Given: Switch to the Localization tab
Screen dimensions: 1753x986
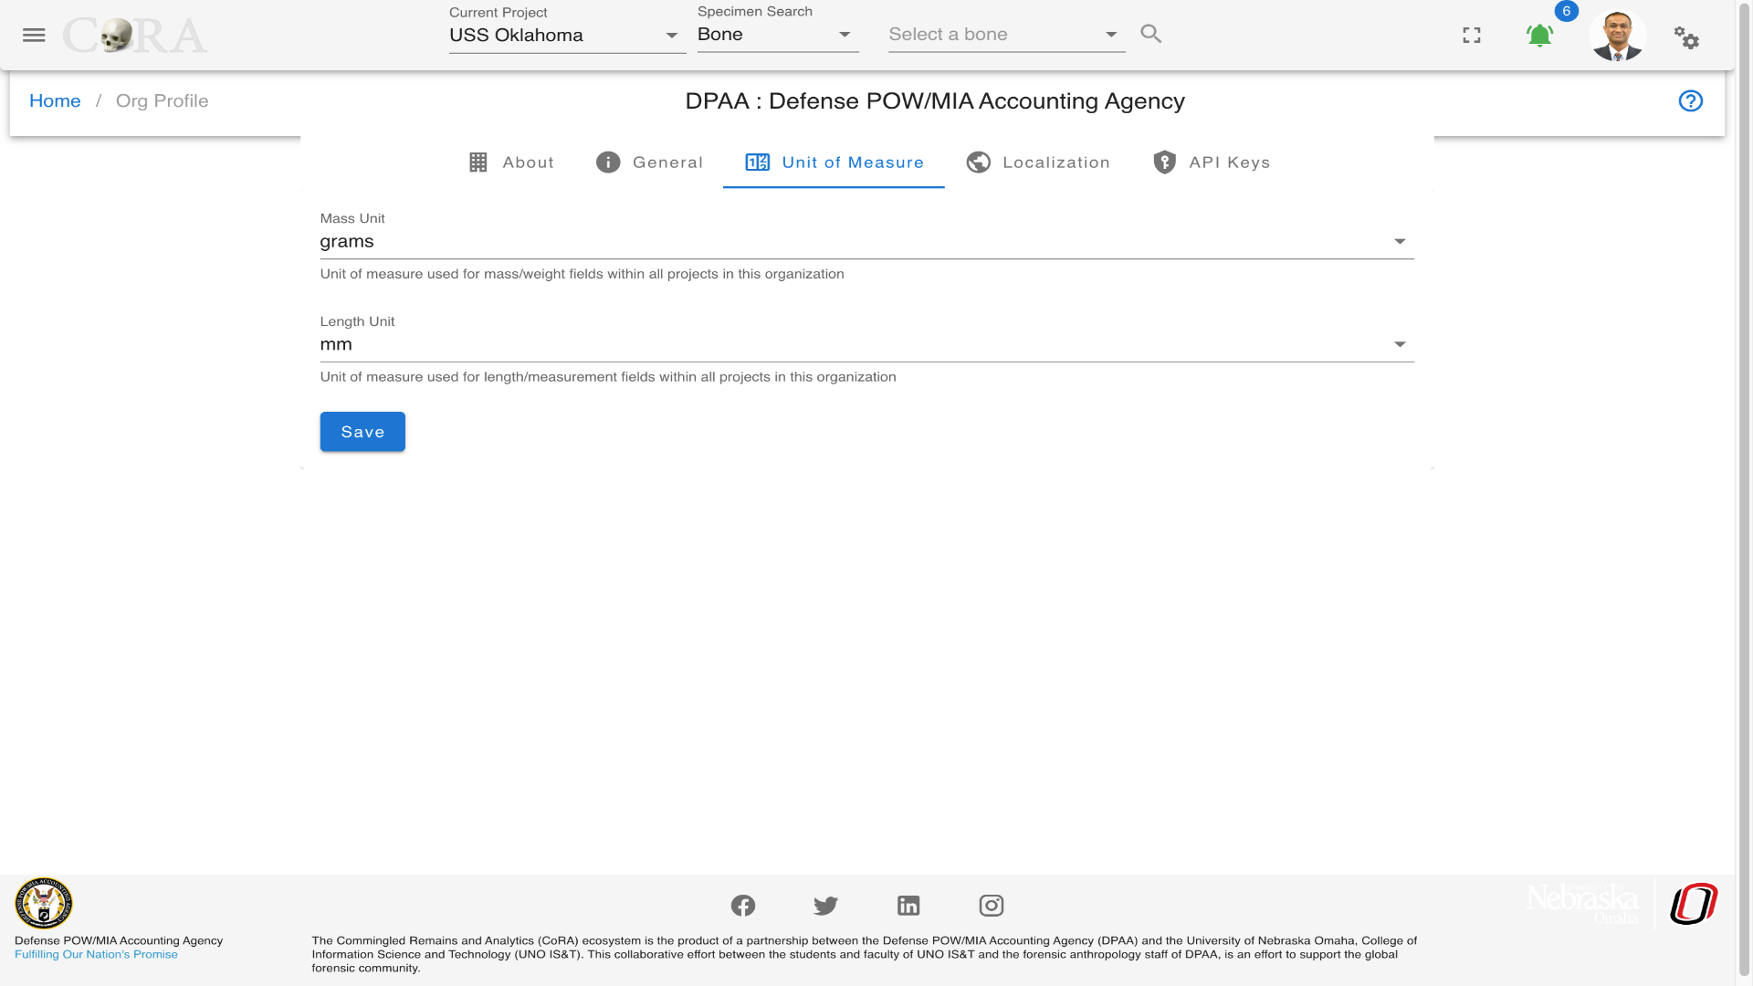Looking at the screenshot, I should pyautogui.click(x=1038, y=163).
